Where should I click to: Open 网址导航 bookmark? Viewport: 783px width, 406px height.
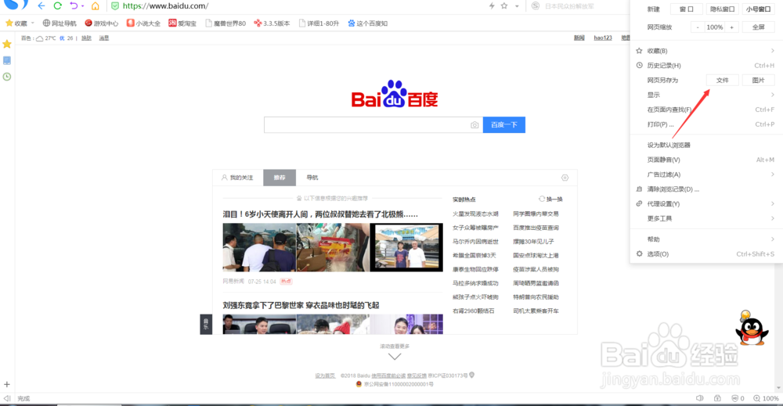tap(60, 23)
